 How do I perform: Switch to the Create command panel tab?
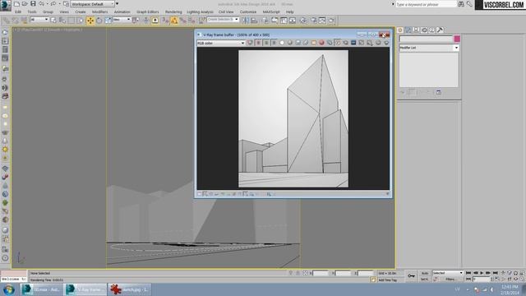tap(400, 30)
